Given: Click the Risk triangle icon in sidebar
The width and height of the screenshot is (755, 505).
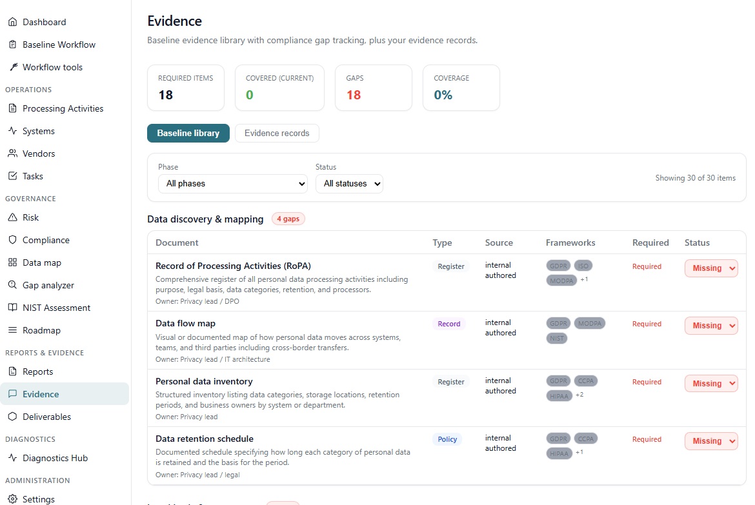Looking at the screenshot, I should coord(13,217).
